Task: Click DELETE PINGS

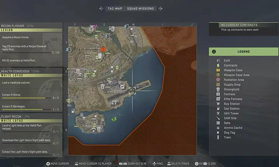Action: [x=178, y=164]
